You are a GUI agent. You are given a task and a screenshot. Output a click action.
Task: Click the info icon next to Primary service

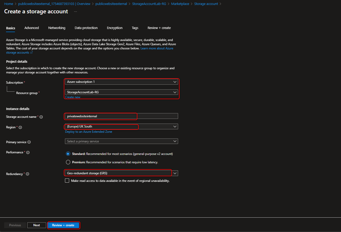[29, 142]
